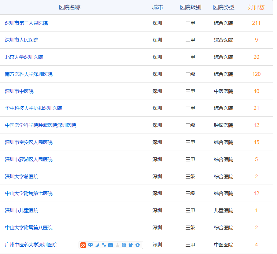Screen dimensions: 277x254
Task: Click 中医医院 in 广州中医药大学深圳医院 row
Action: click(x=223, y=245)
